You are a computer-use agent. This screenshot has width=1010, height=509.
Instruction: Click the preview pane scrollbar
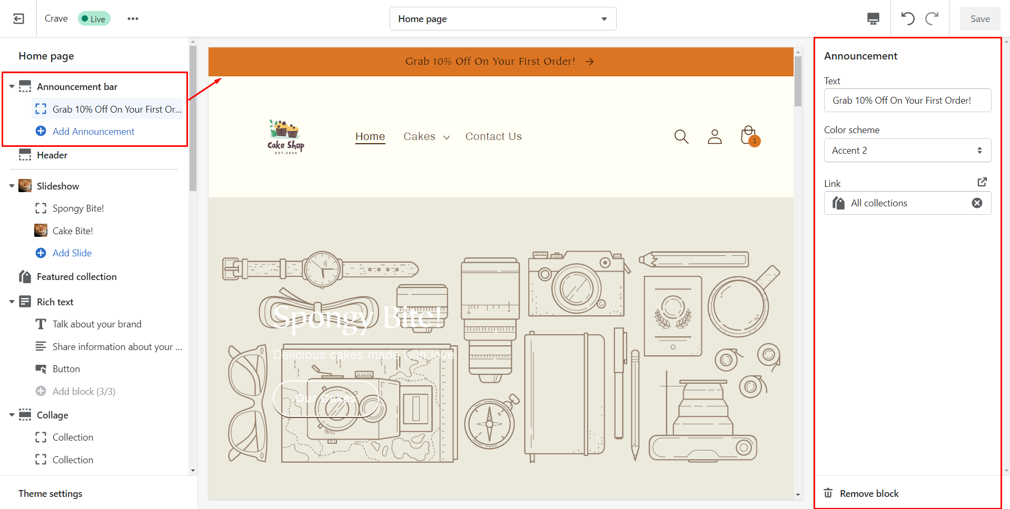(798, 82)
